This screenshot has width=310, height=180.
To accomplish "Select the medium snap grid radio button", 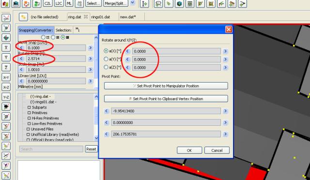I will [53, 37].
